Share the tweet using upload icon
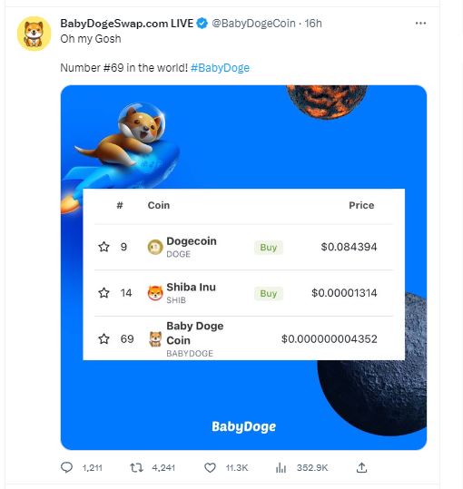463x489 pixels. (x=361, y=467)
